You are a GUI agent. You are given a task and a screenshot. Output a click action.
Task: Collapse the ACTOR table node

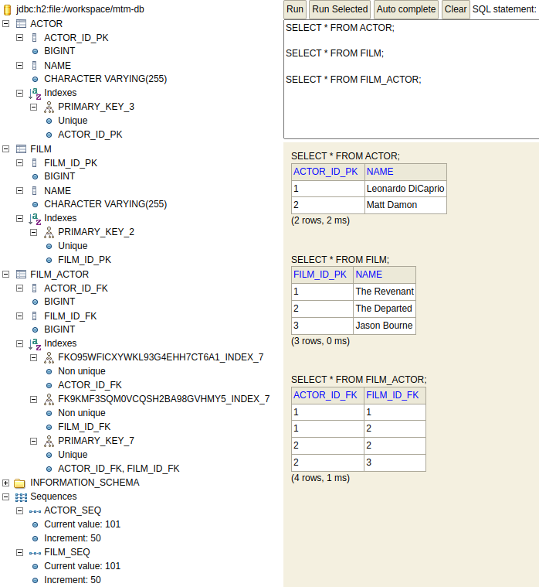[6, 24]
